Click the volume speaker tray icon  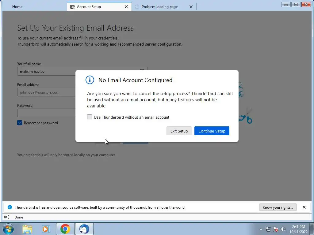(283, 229)
